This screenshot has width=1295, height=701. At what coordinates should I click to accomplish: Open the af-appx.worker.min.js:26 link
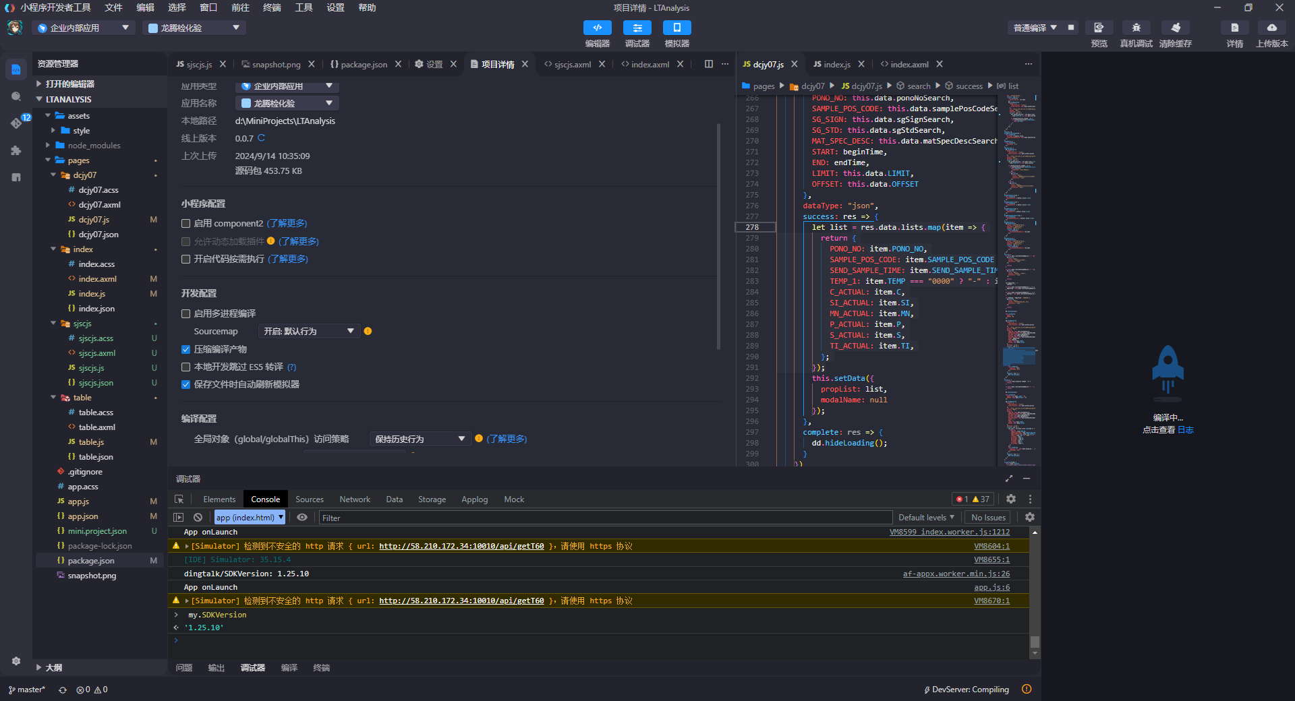coord(956,574)
